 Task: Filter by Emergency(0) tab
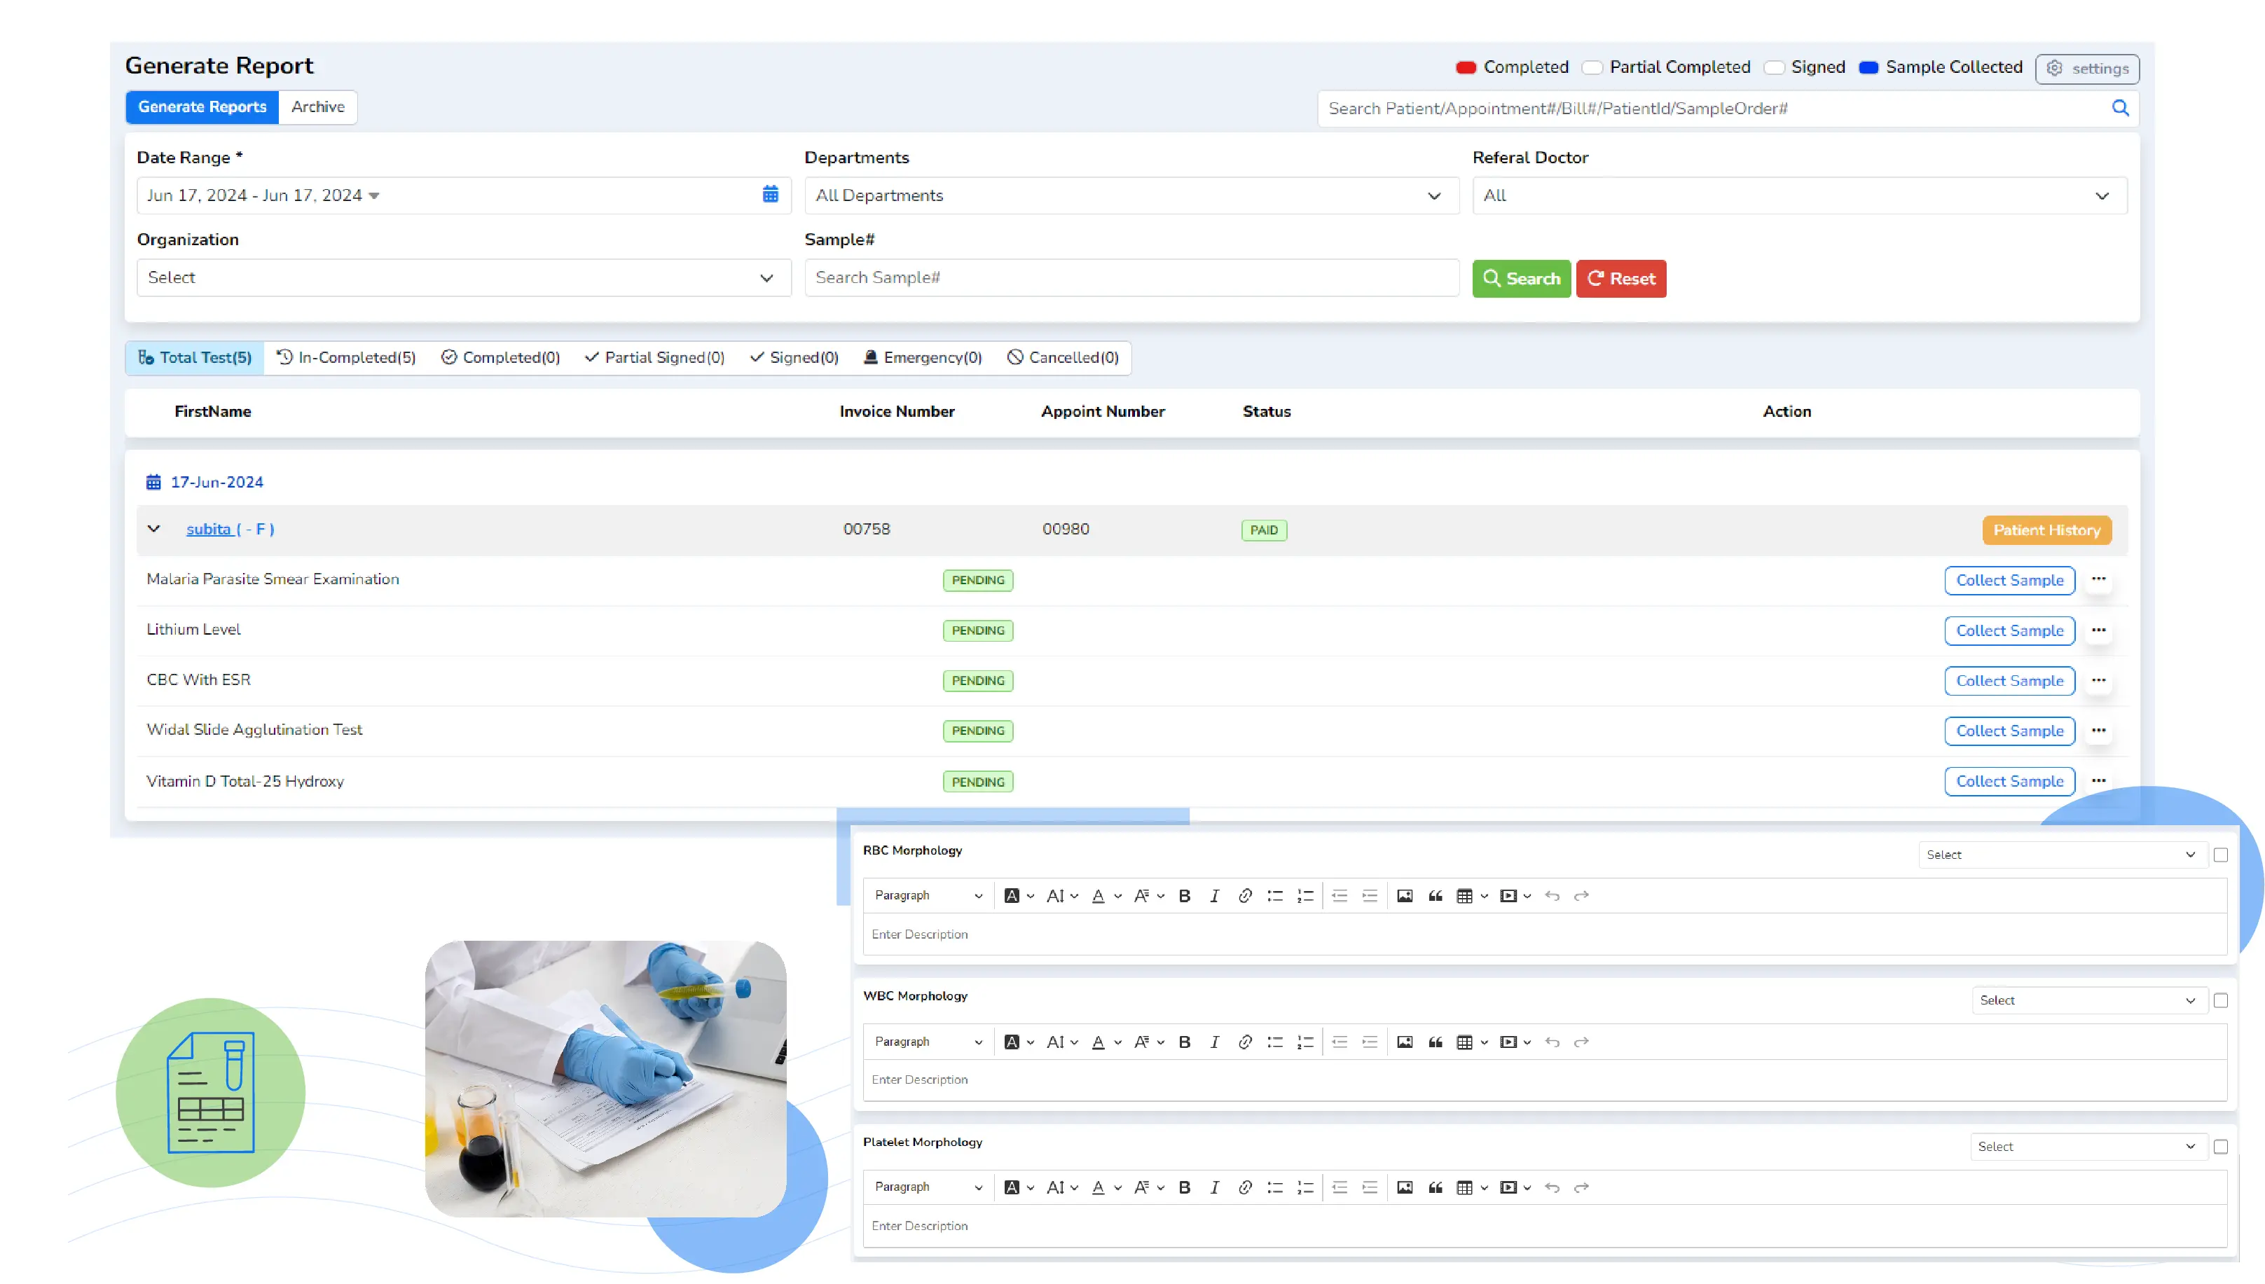click(923, 357)
